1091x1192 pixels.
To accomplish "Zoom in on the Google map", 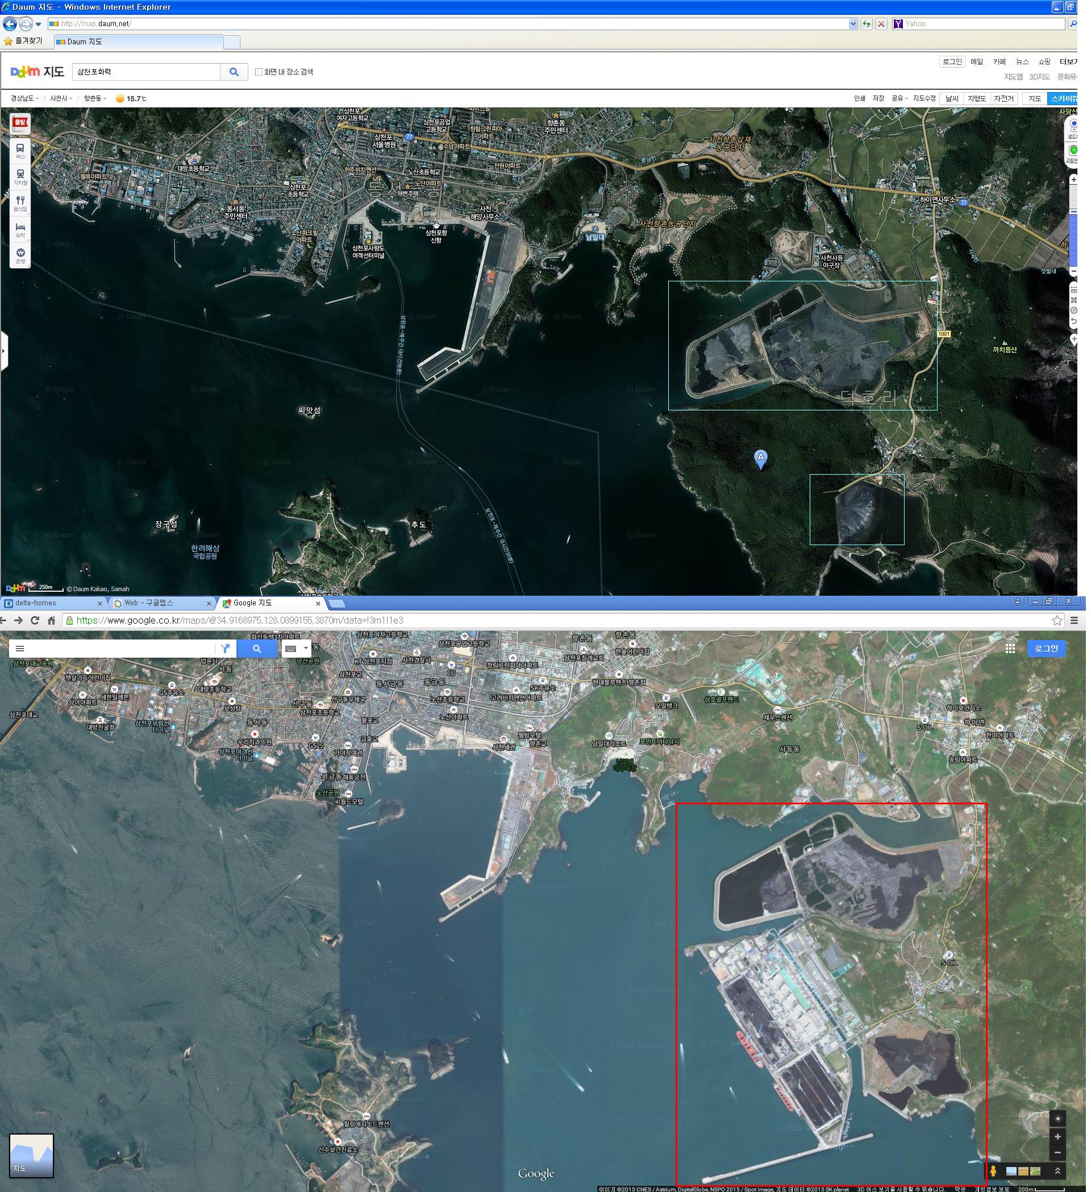I will coord(1058,1136).
